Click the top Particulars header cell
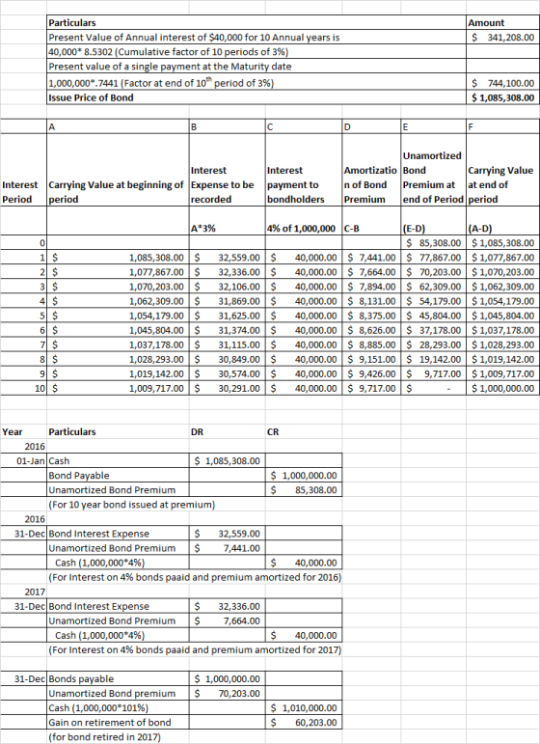 click(256, 22)
